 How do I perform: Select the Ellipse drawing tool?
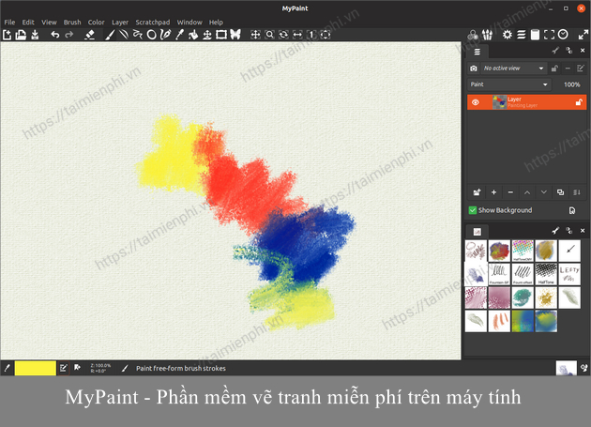click(x=152, y=35)
